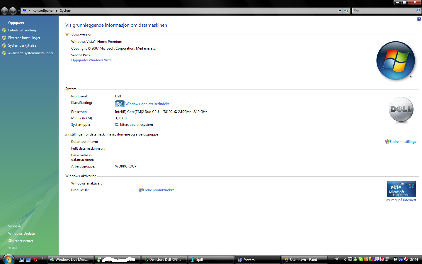This screenshot has width=422, height=264.
Task: Click the clock showing 23:44
Action: point(414,259)
